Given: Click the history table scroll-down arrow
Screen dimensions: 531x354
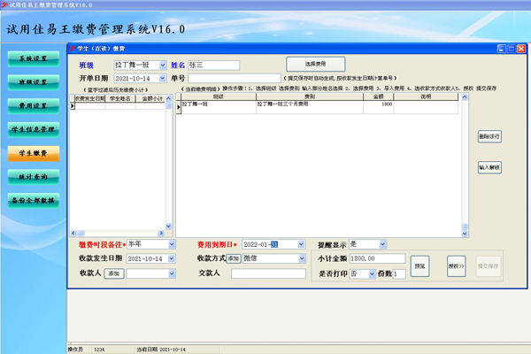Looking at the screenshot, I should tap(169, 227).
